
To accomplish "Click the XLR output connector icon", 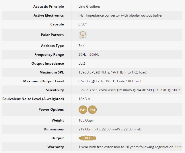I will (x=87, y=138).
